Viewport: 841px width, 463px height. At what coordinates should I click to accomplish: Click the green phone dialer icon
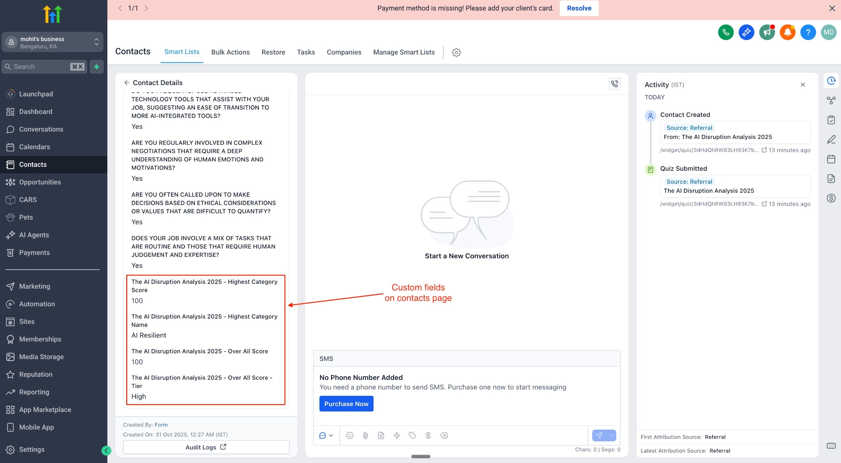coord(726,32)
